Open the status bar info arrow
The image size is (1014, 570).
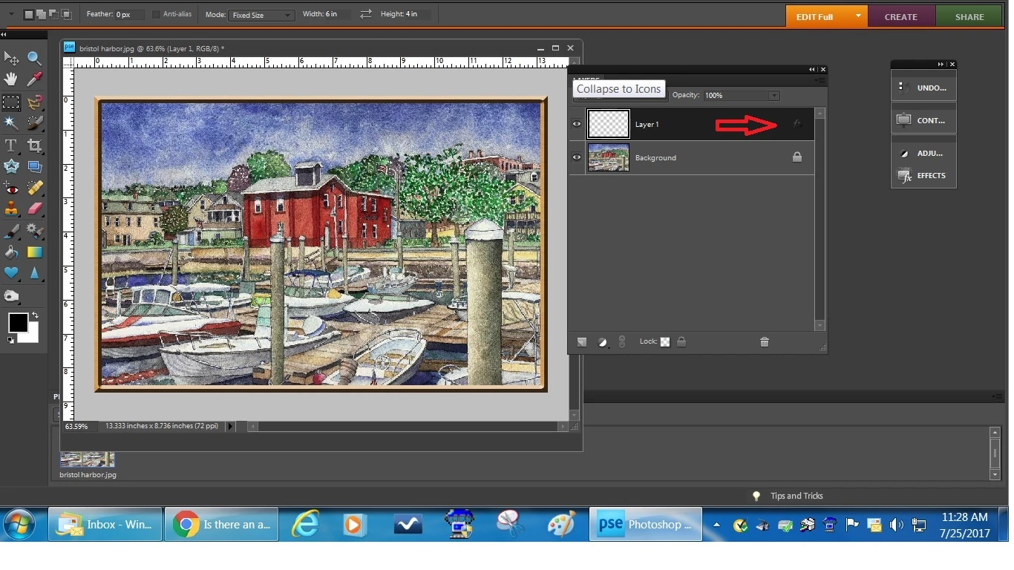230,426
